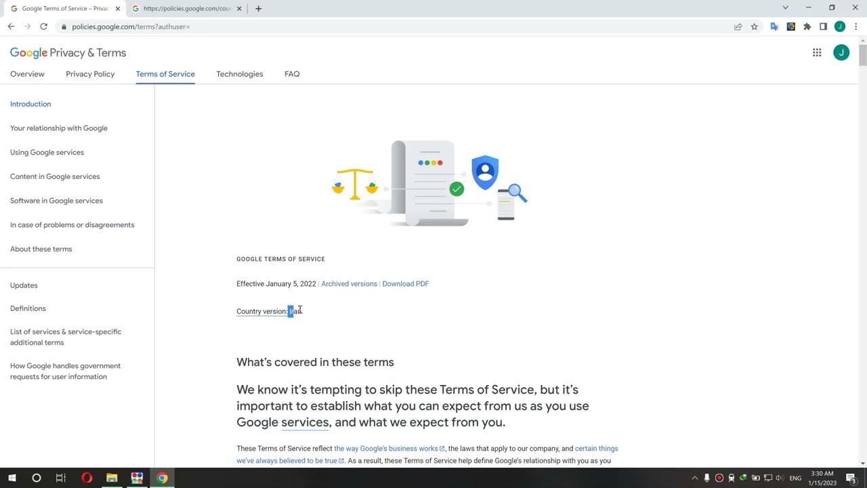Click the Download PDF link

[405, 284]
